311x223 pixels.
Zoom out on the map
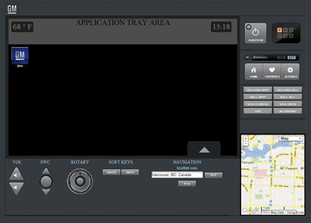tap(245, 144)
